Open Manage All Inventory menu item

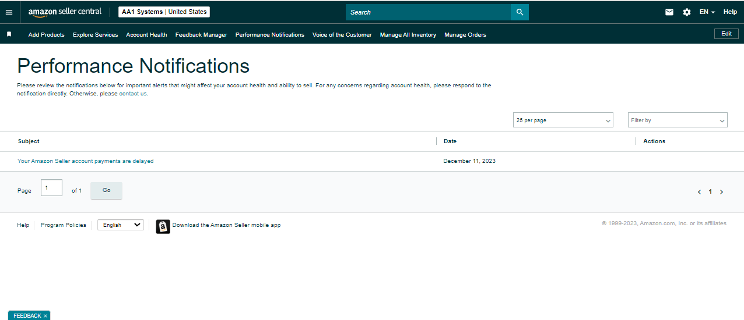point(408,35)
